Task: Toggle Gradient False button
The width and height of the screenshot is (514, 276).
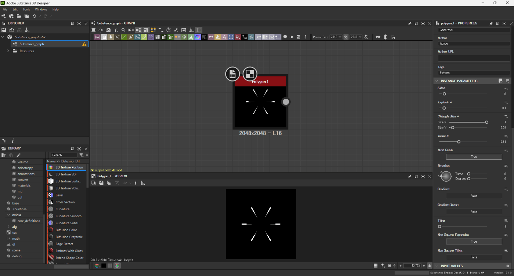Action: pyautogui.click(x=474, y=196)
